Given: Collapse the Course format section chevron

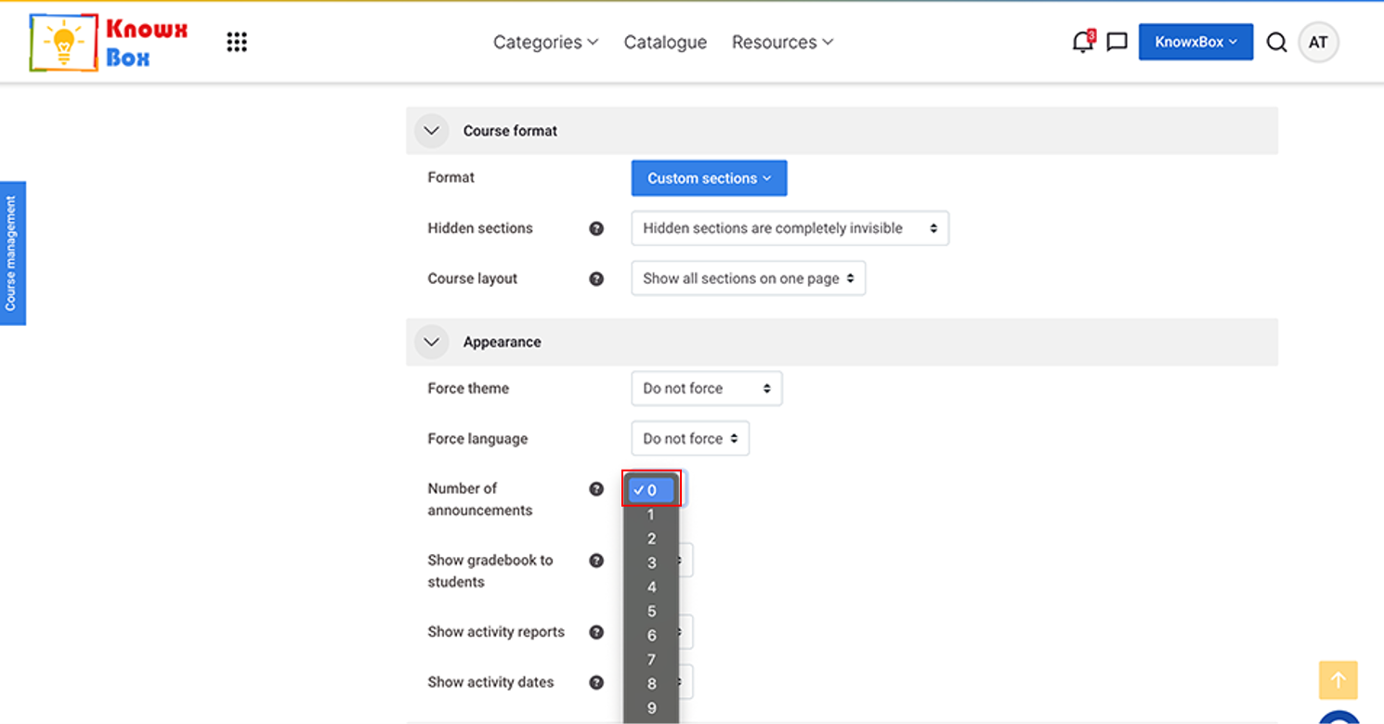Looking at the screenshot, I should (x=431, y=131).
